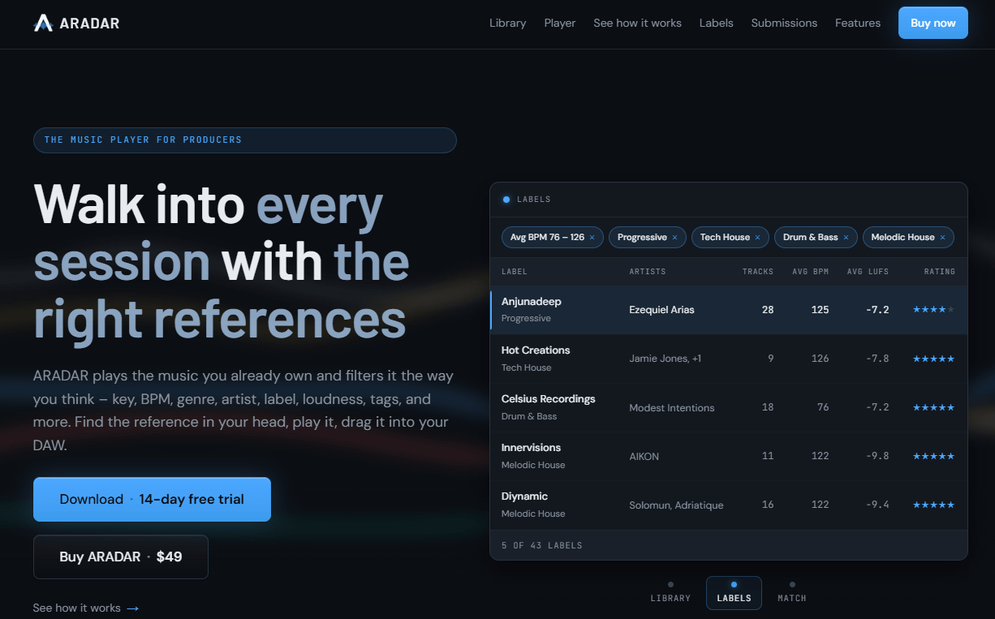The image size is (995, 619).
Task: Click the star rating for Diynamic
Action: coord(933,505)
